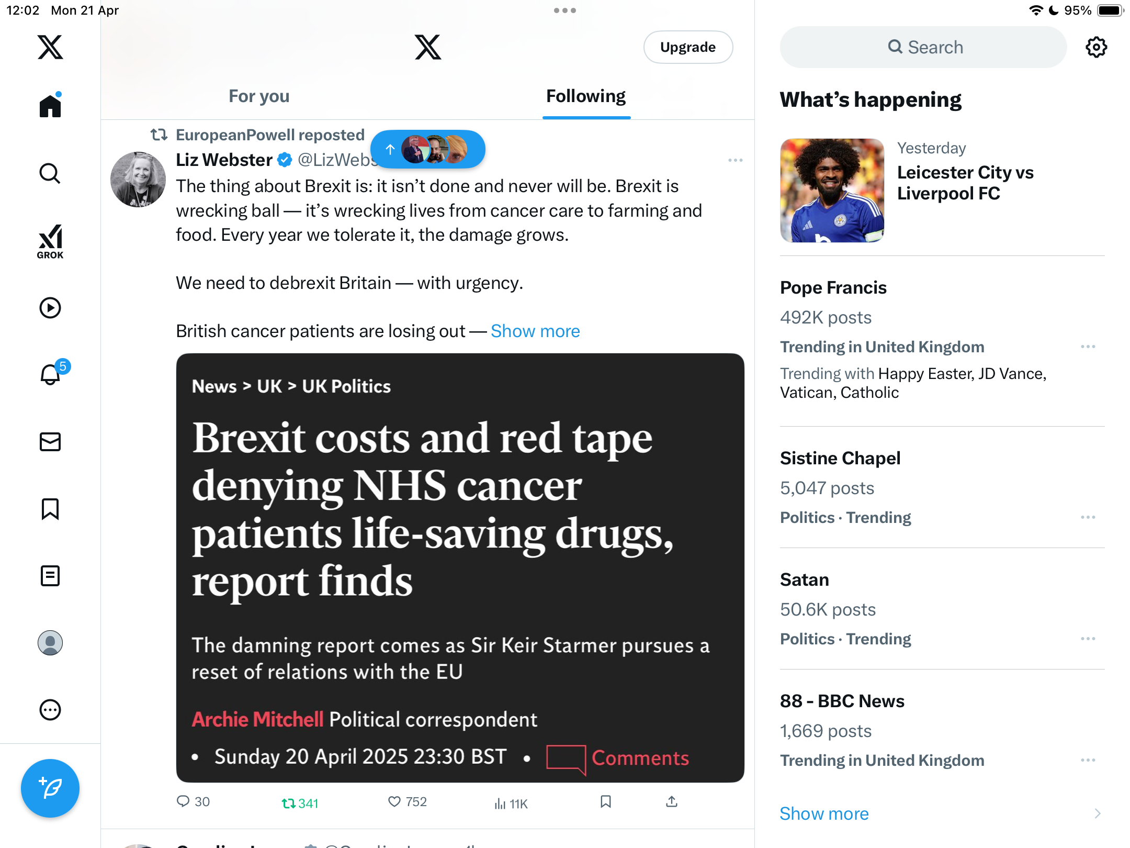The height and width of the screenshot is (848, 1130).
Task: Click the Upgrade button
Action: click(688, 47)
